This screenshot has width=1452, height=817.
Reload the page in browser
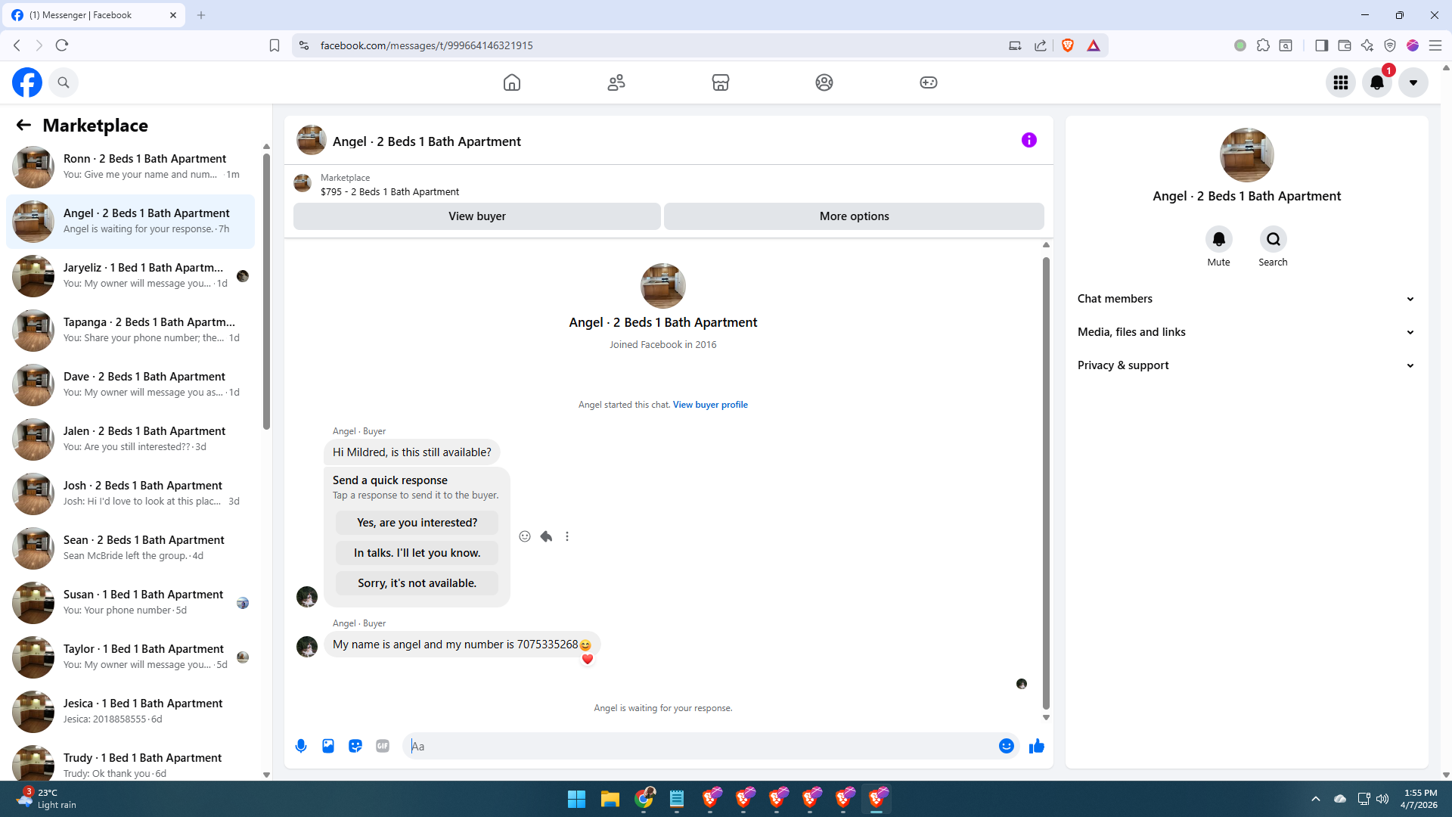pyautogui.click(x=62, y=45)
